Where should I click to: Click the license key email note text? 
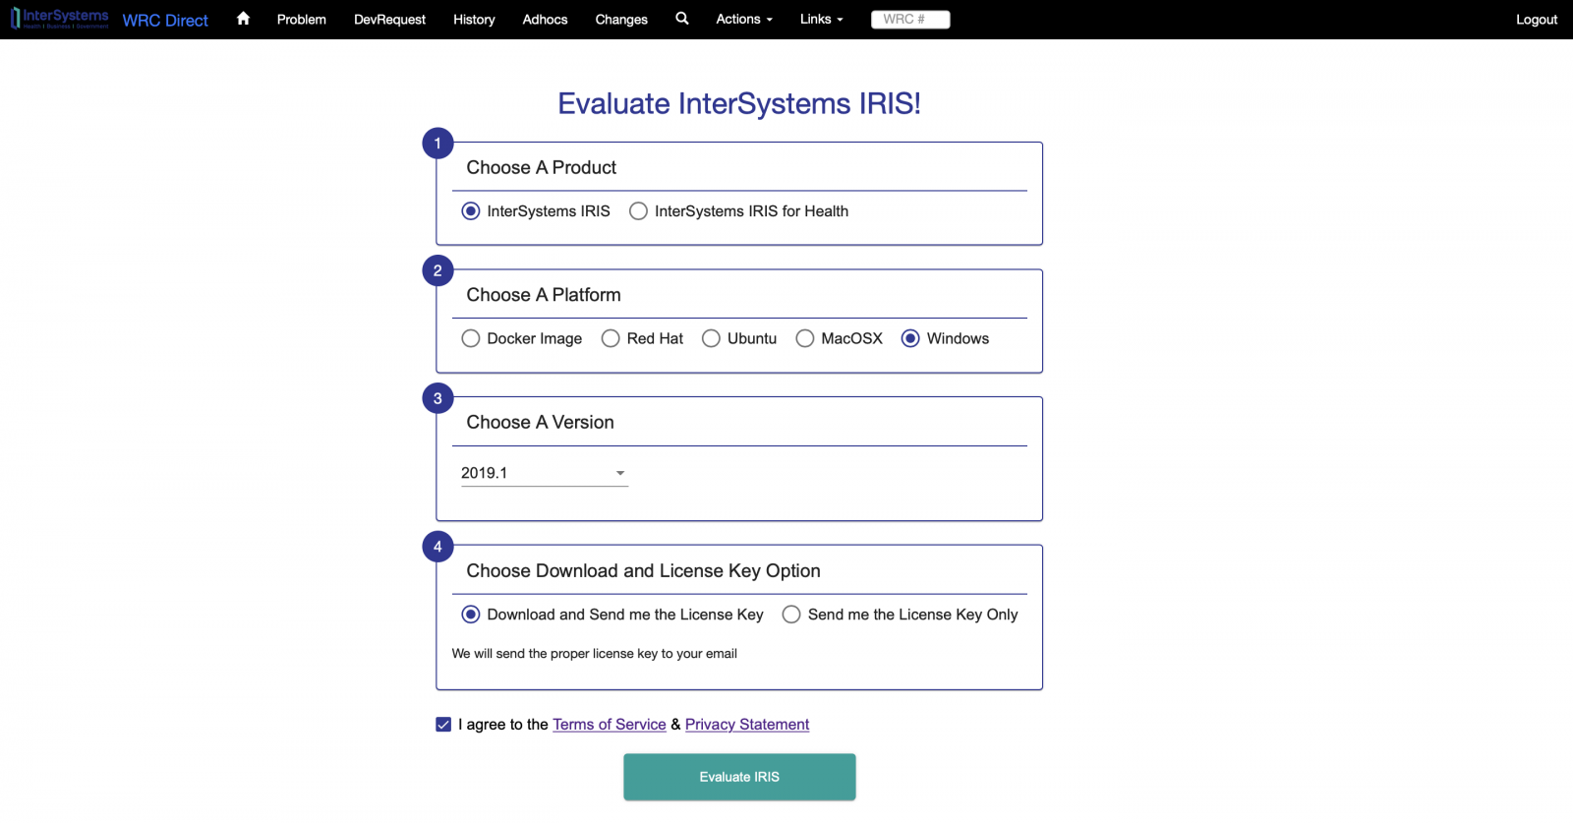point(595,654)
